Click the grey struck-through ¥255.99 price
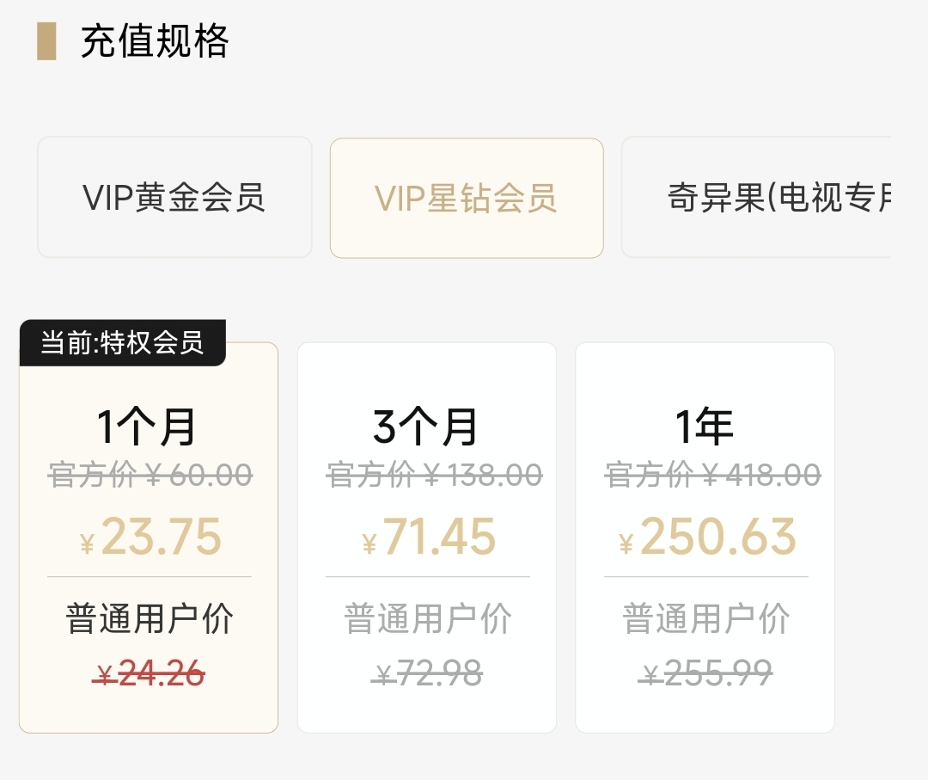This screenshot has height=780, width=928. click(705, 674)
